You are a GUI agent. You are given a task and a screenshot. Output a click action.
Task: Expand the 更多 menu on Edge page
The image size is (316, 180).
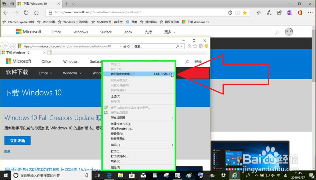[170, 32]
